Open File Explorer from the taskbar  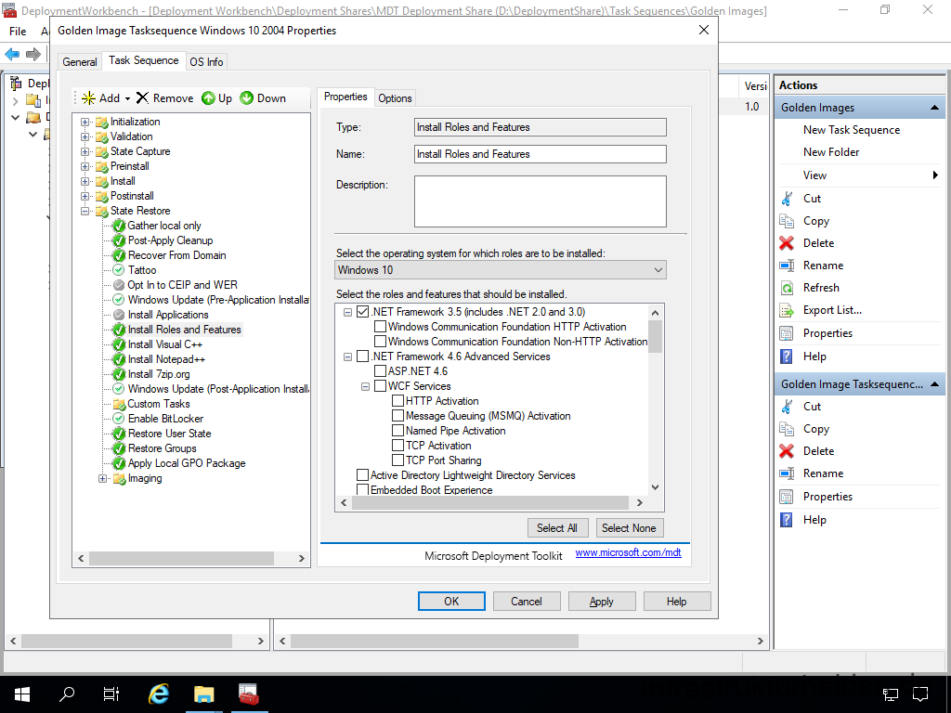coord(203,694)
